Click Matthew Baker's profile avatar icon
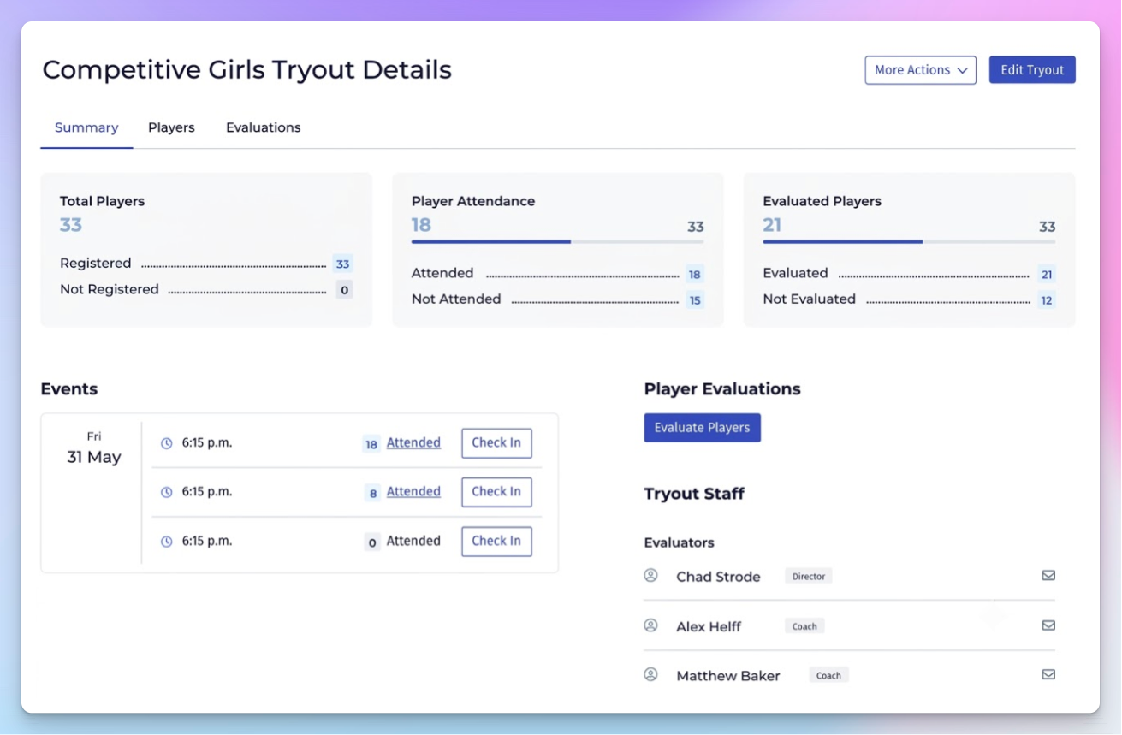 pos(650,674)
